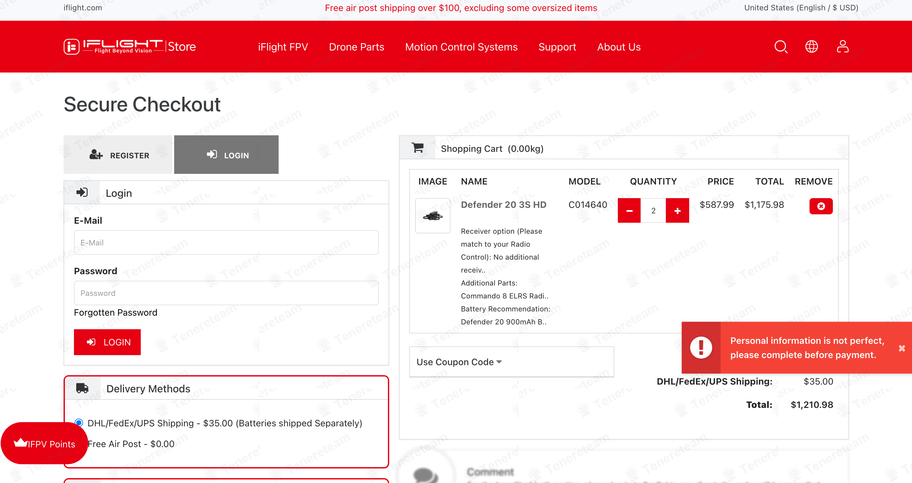
Task: Remove Defender 20 3S HD from cart
Action: [x=820, y=206]
